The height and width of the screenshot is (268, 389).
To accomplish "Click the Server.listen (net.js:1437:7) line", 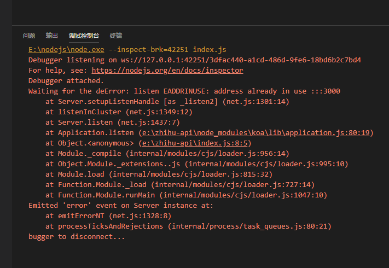I will (112, 123).
